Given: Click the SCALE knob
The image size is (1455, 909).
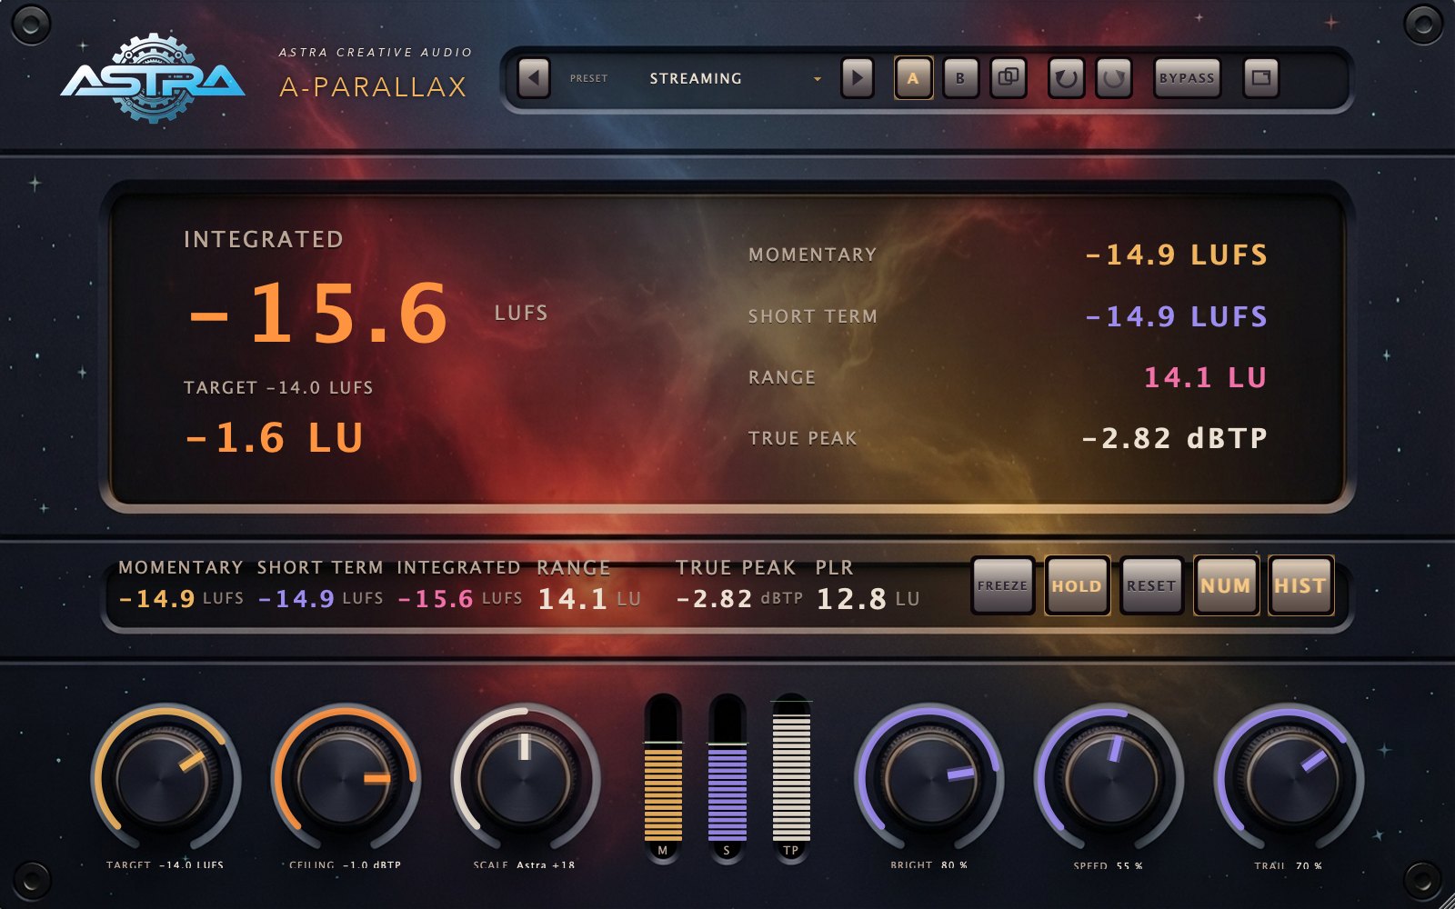Looking at the screenshot, I should tap(526, 779).
